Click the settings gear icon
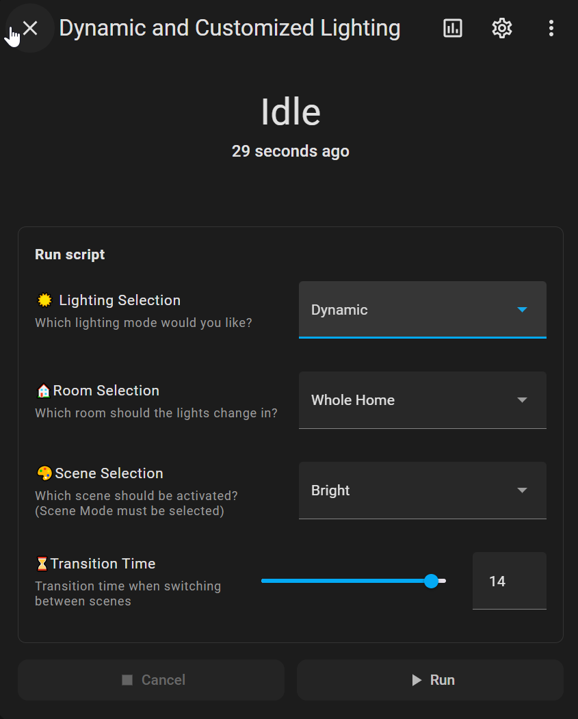The width and height of the screenshot is (578, 719). 501,28
